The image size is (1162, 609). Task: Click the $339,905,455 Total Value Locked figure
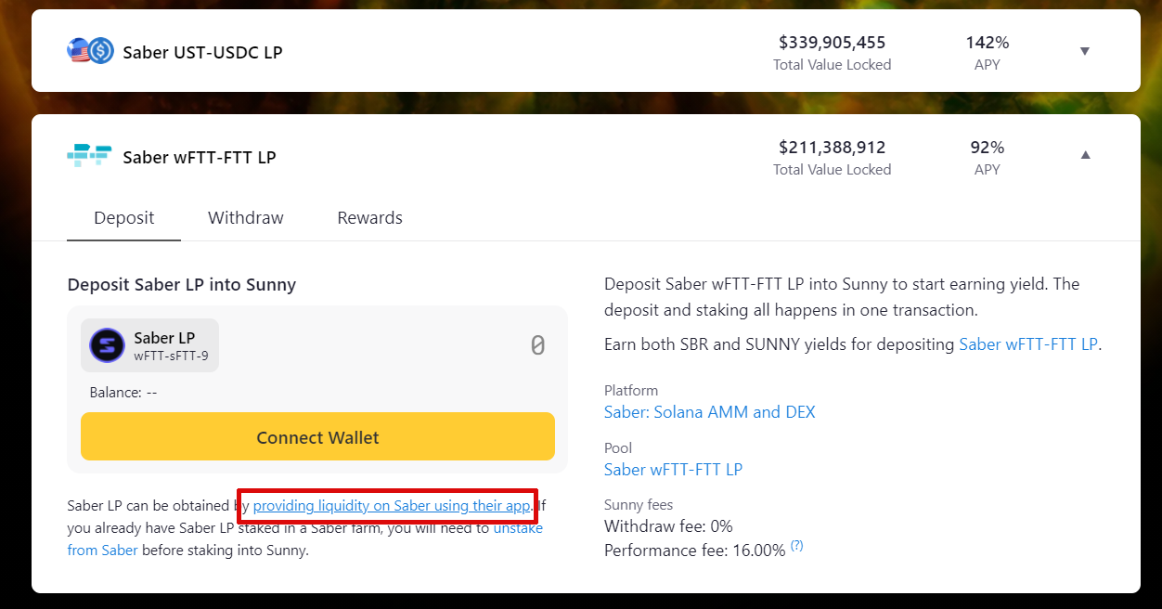click(x=833, y=43)
